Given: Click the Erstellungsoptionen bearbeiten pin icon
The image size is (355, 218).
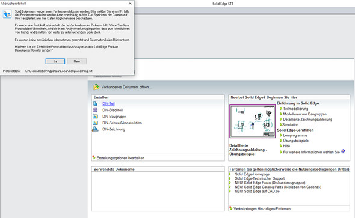Looking at the screenshot, I should pos(94,157).
